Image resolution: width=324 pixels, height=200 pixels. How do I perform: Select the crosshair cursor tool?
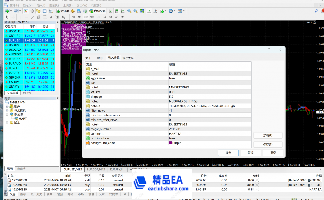coord(13,17)
